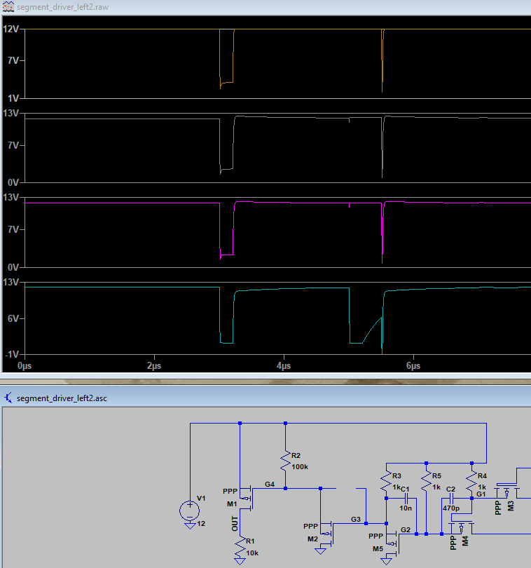Click the ground symbol under M2
The width and height of the screenshot is (531, 568).
(x=320, y=551)
